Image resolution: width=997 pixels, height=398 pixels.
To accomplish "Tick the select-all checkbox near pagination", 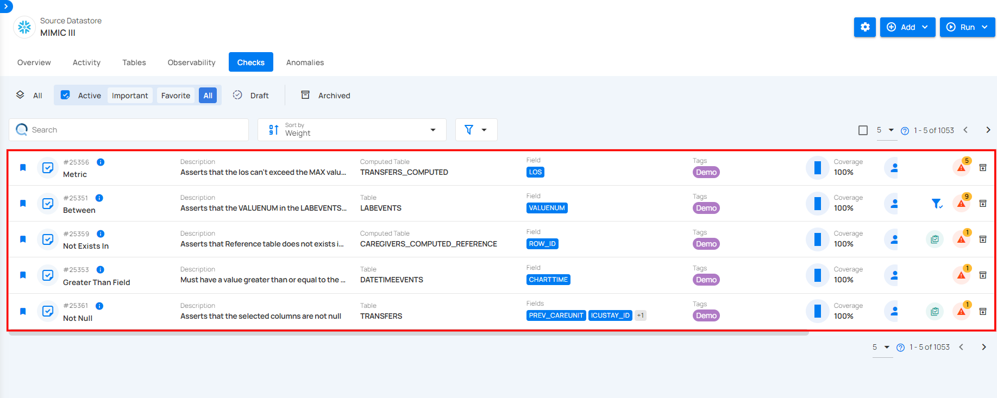I will point(863,130).
